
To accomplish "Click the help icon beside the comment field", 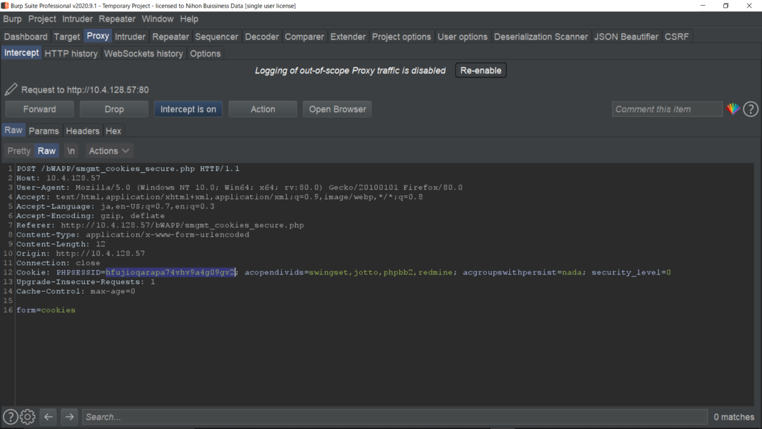I will coord(751,109).
